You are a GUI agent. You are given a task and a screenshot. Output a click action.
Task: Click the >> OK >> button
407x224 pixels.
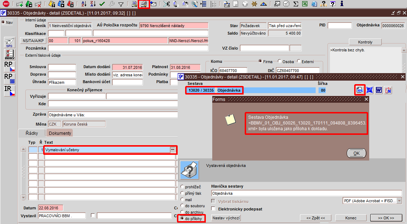pos(386,218)
